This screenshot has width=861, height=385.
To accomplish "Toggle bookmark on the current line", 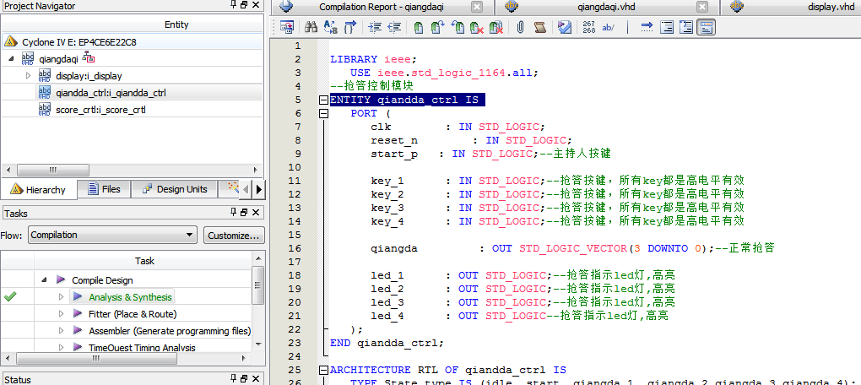I will (x=419, y=27).
